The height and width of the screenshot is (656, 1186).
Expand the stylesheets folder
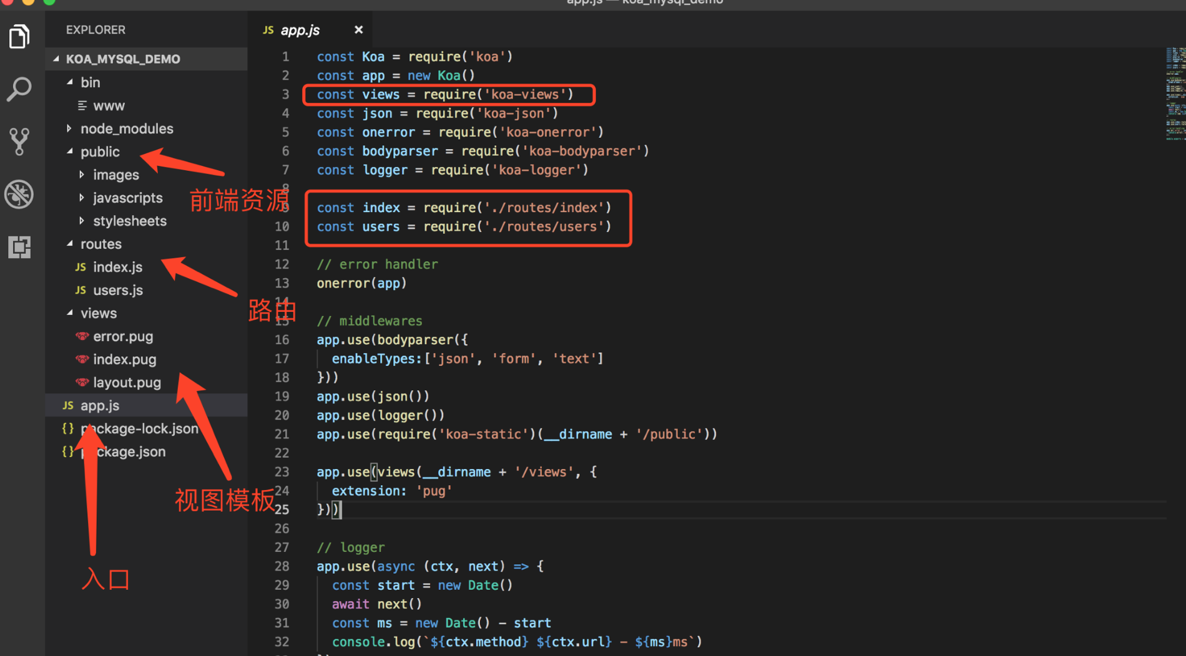82,221
